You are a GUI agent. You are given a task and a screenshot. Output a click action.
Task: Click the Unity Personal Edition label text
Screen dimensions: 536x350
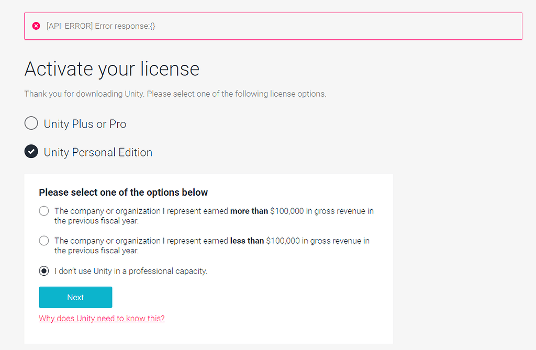(97, 152)
